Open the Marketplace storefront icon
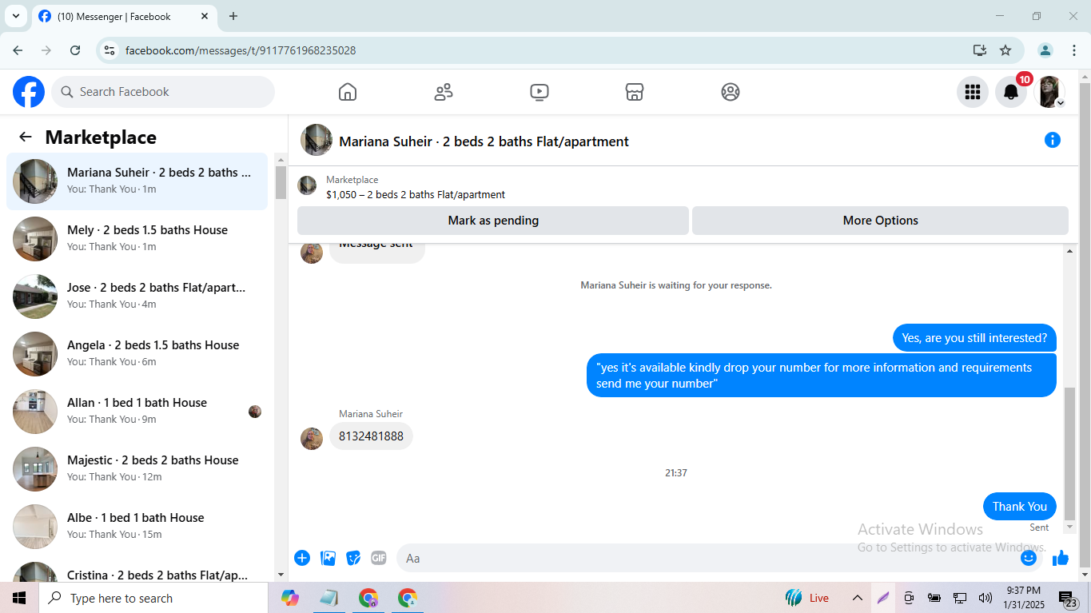The image size is (1091, 613). click(x=635, y=92)
